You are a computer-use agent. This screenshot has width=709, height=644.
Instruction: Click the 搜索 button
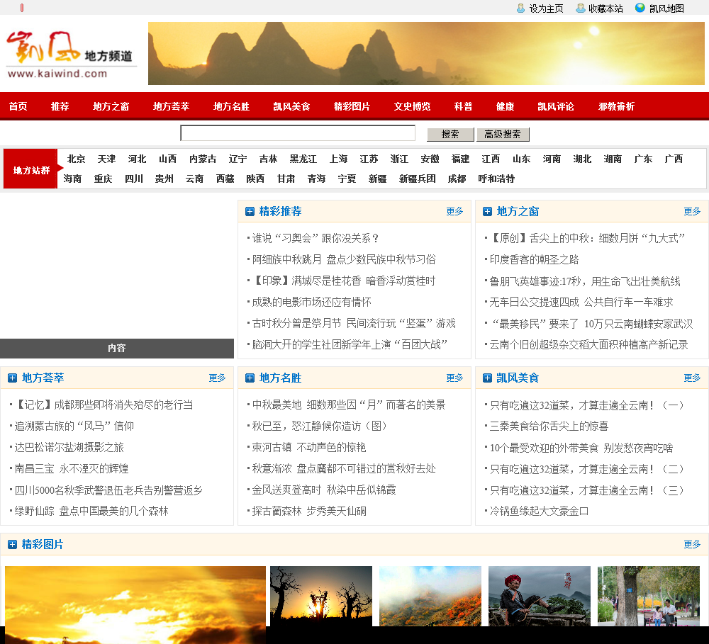coord(450,134)
